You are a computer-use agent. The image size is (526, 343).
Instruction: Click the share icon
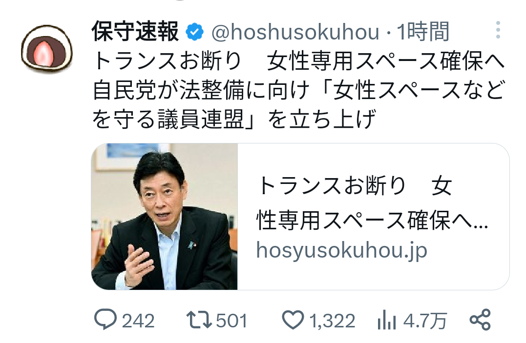pos(481,320)
